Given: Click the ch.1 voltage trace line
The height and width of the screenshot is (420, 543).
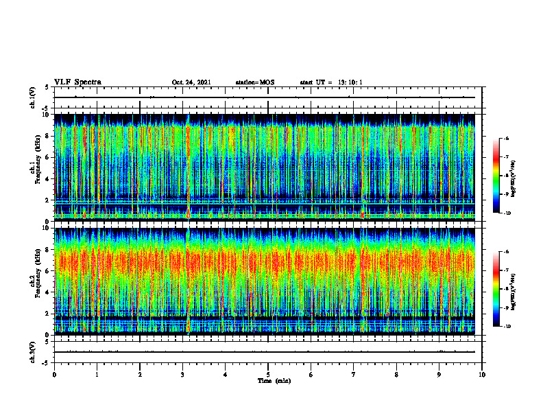Looking at the screenshot, I should (x=265, y=97).
